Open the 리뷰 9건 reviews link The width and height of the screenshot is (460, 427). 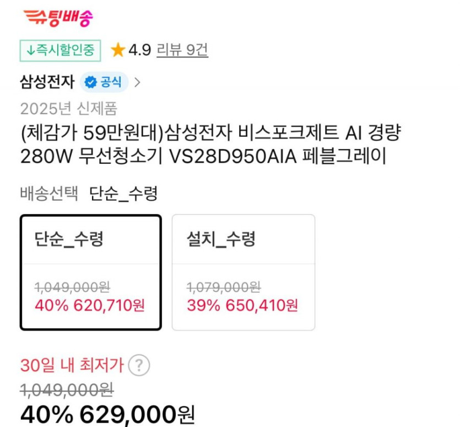182,50
